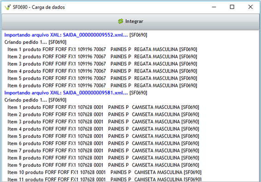Image resolution: width=261 pixels, height=182 pixels.
Task: Maximize the Carga de dados window
Action: coord(232,7)
